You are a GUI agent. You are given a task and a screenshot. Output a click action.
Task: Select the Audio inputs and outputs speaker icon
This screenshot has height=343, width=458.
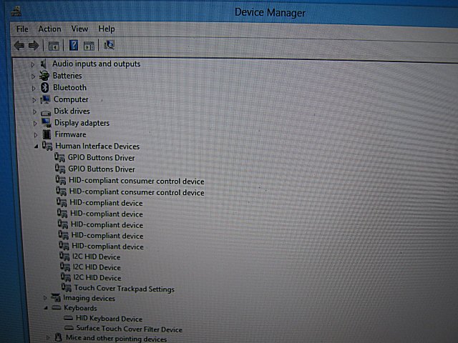coord(44,64)
